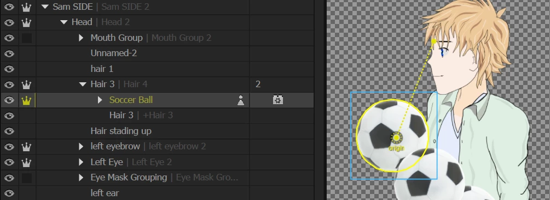
Task: Enable independence square on Mouth Group row
Action: 27,38
